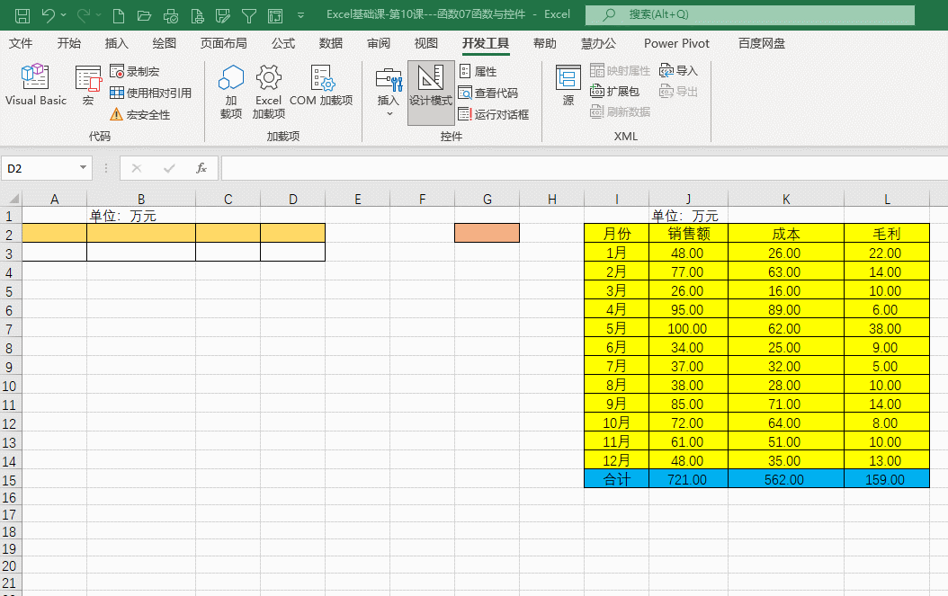Click the cost cell 89.00

[x=786, y=309]
